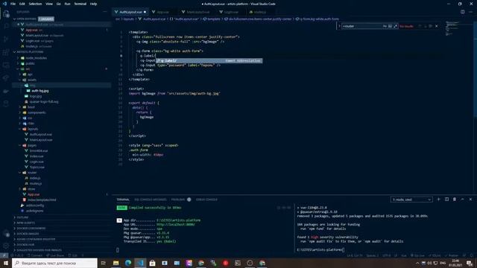The width and height of the screenshot is (477, 268).
Task: Open the Edit menu
Action: coord(22,4)
